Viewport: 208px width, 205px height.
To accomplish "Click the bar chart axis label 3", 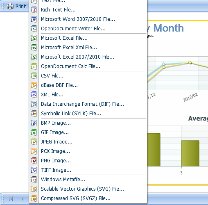I will [181, 173].
